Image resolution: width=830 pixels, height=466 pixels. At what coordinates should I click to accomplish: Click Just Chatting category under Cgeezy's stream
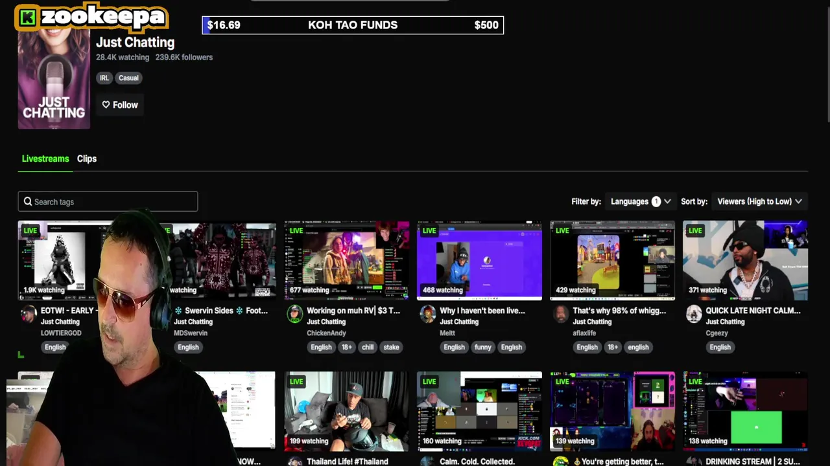[x=725, y=322]
